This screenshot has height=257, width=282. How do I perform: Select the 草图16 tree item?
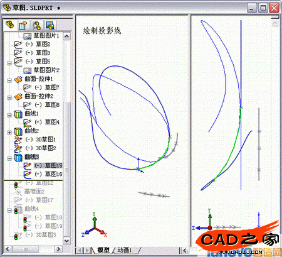click(x=48, y=174)
